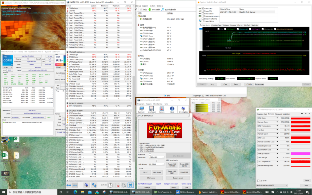This screenshot has height=195, width=312.
Task: Open the GPU-Z NVIDIA GeForce MX450 selector
Action: point(272,185)
